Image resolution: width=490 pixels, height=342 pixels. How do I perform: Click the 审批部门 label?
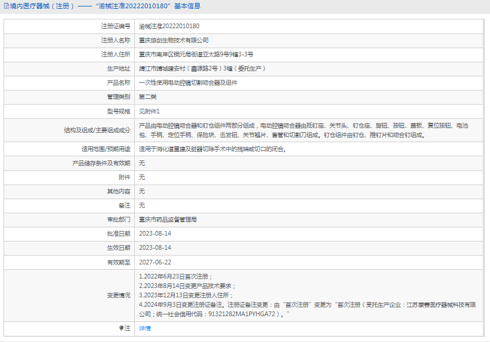(119, 220)
